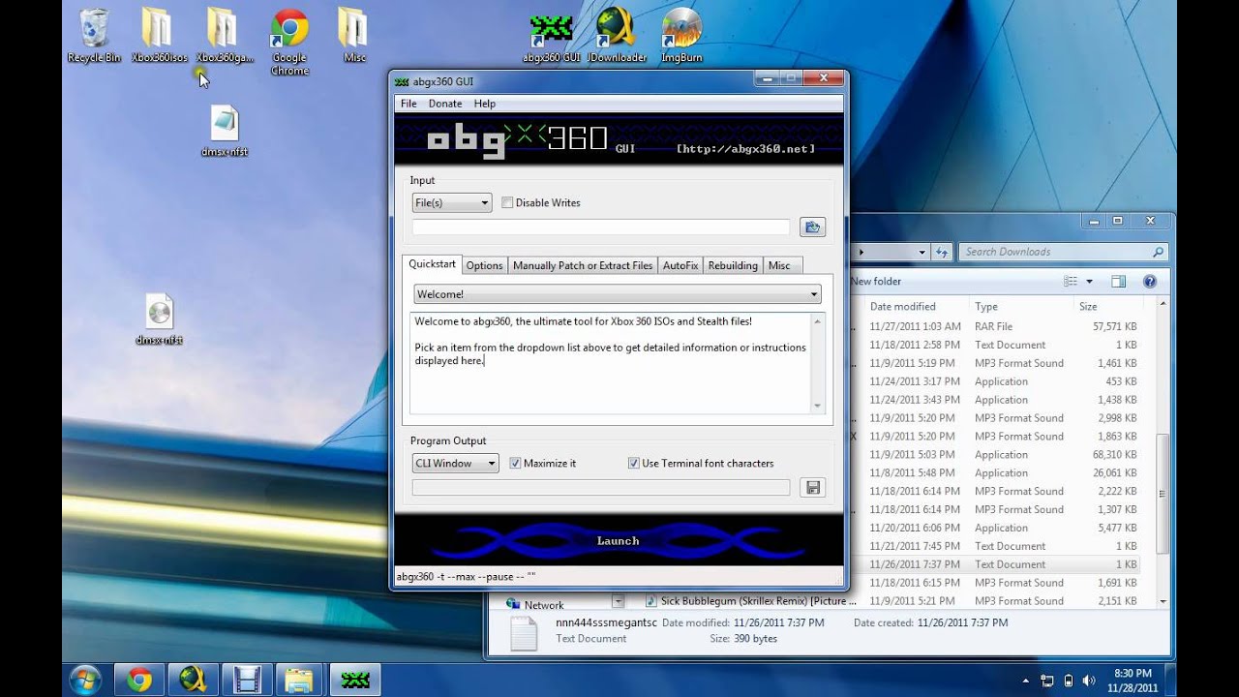
Task: Select the Xbox360isos folder icon
Action: [160, 36]
